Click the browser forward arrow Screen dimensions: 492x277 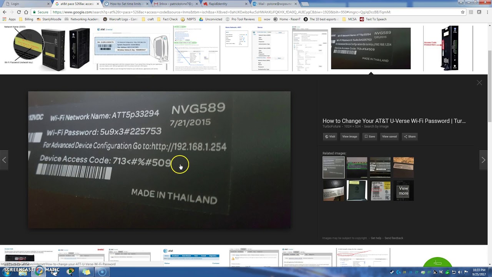pos(12,12)
